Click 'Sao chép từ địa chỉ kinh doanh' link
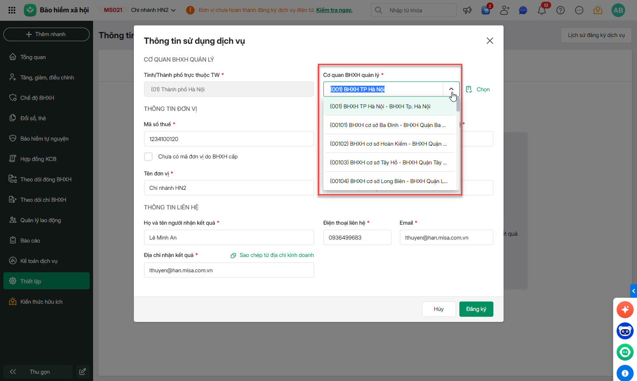 276,255
